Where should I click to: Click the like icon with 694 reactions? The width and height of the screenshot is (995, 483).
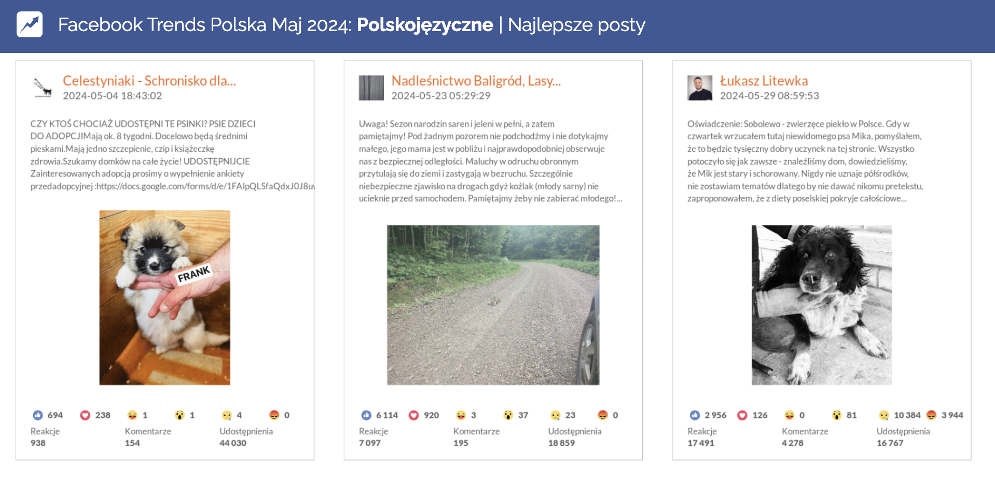38,415
